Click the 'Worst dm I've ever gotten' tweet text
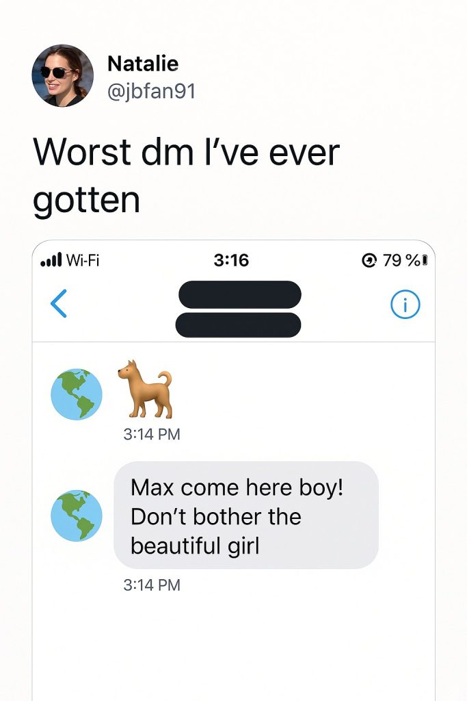 186,176
